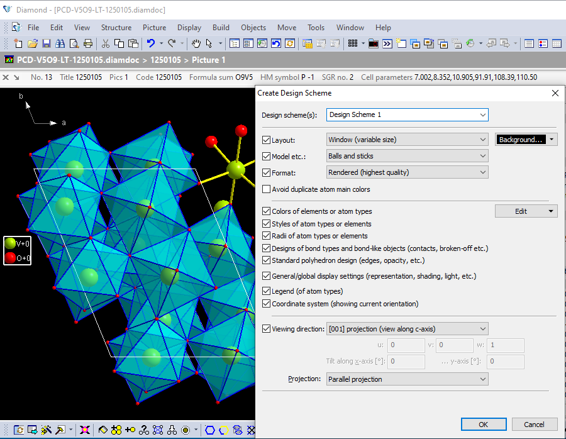
Task: Click the Print icon in toolbar
Action: pyautogui.click(x=88, y=43)
